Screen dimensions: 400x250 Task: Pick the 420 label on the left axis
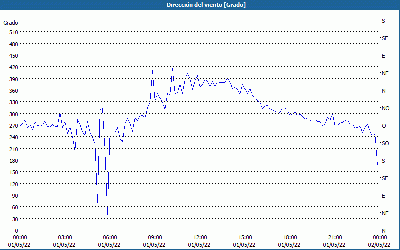tap(14, 68)
